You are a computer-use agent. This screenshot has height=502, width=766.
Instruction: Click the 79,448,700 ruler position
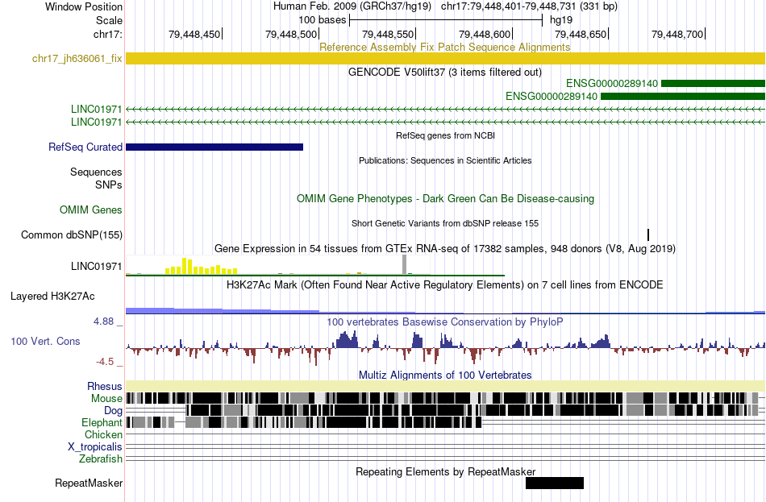point(677,34)
